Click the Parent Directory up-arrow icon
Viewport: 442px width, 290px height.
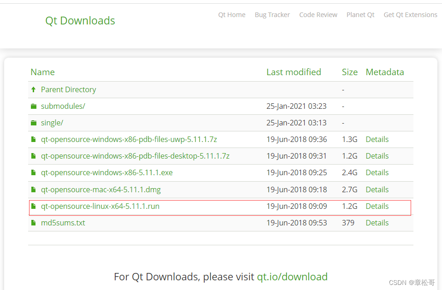(34, 90)
